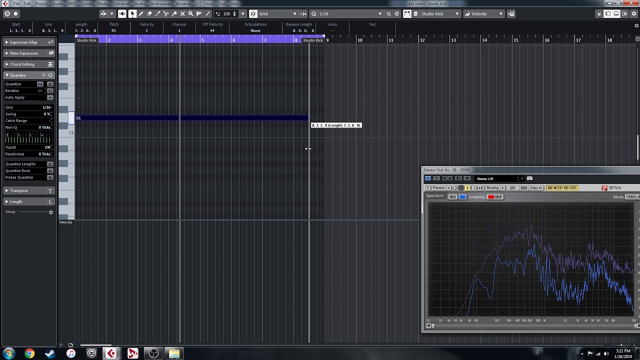This screenshot has height=360, width=640.
Task: Open the 1/16 quantize preset dropdown
Action: [x=350, y=14]
